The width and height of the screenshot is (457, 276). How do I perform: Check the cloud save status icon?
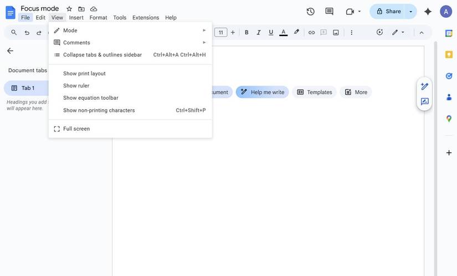[x=94, y=9]
